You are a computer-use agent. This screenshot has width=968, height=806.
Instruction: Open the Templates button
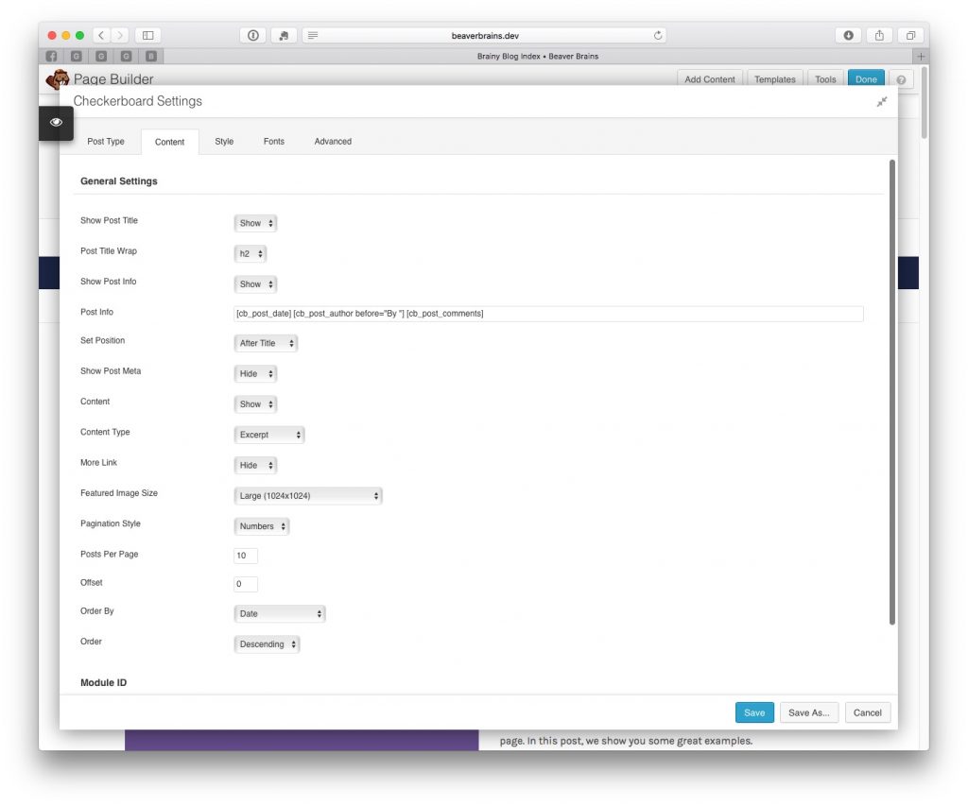(775, 79)
